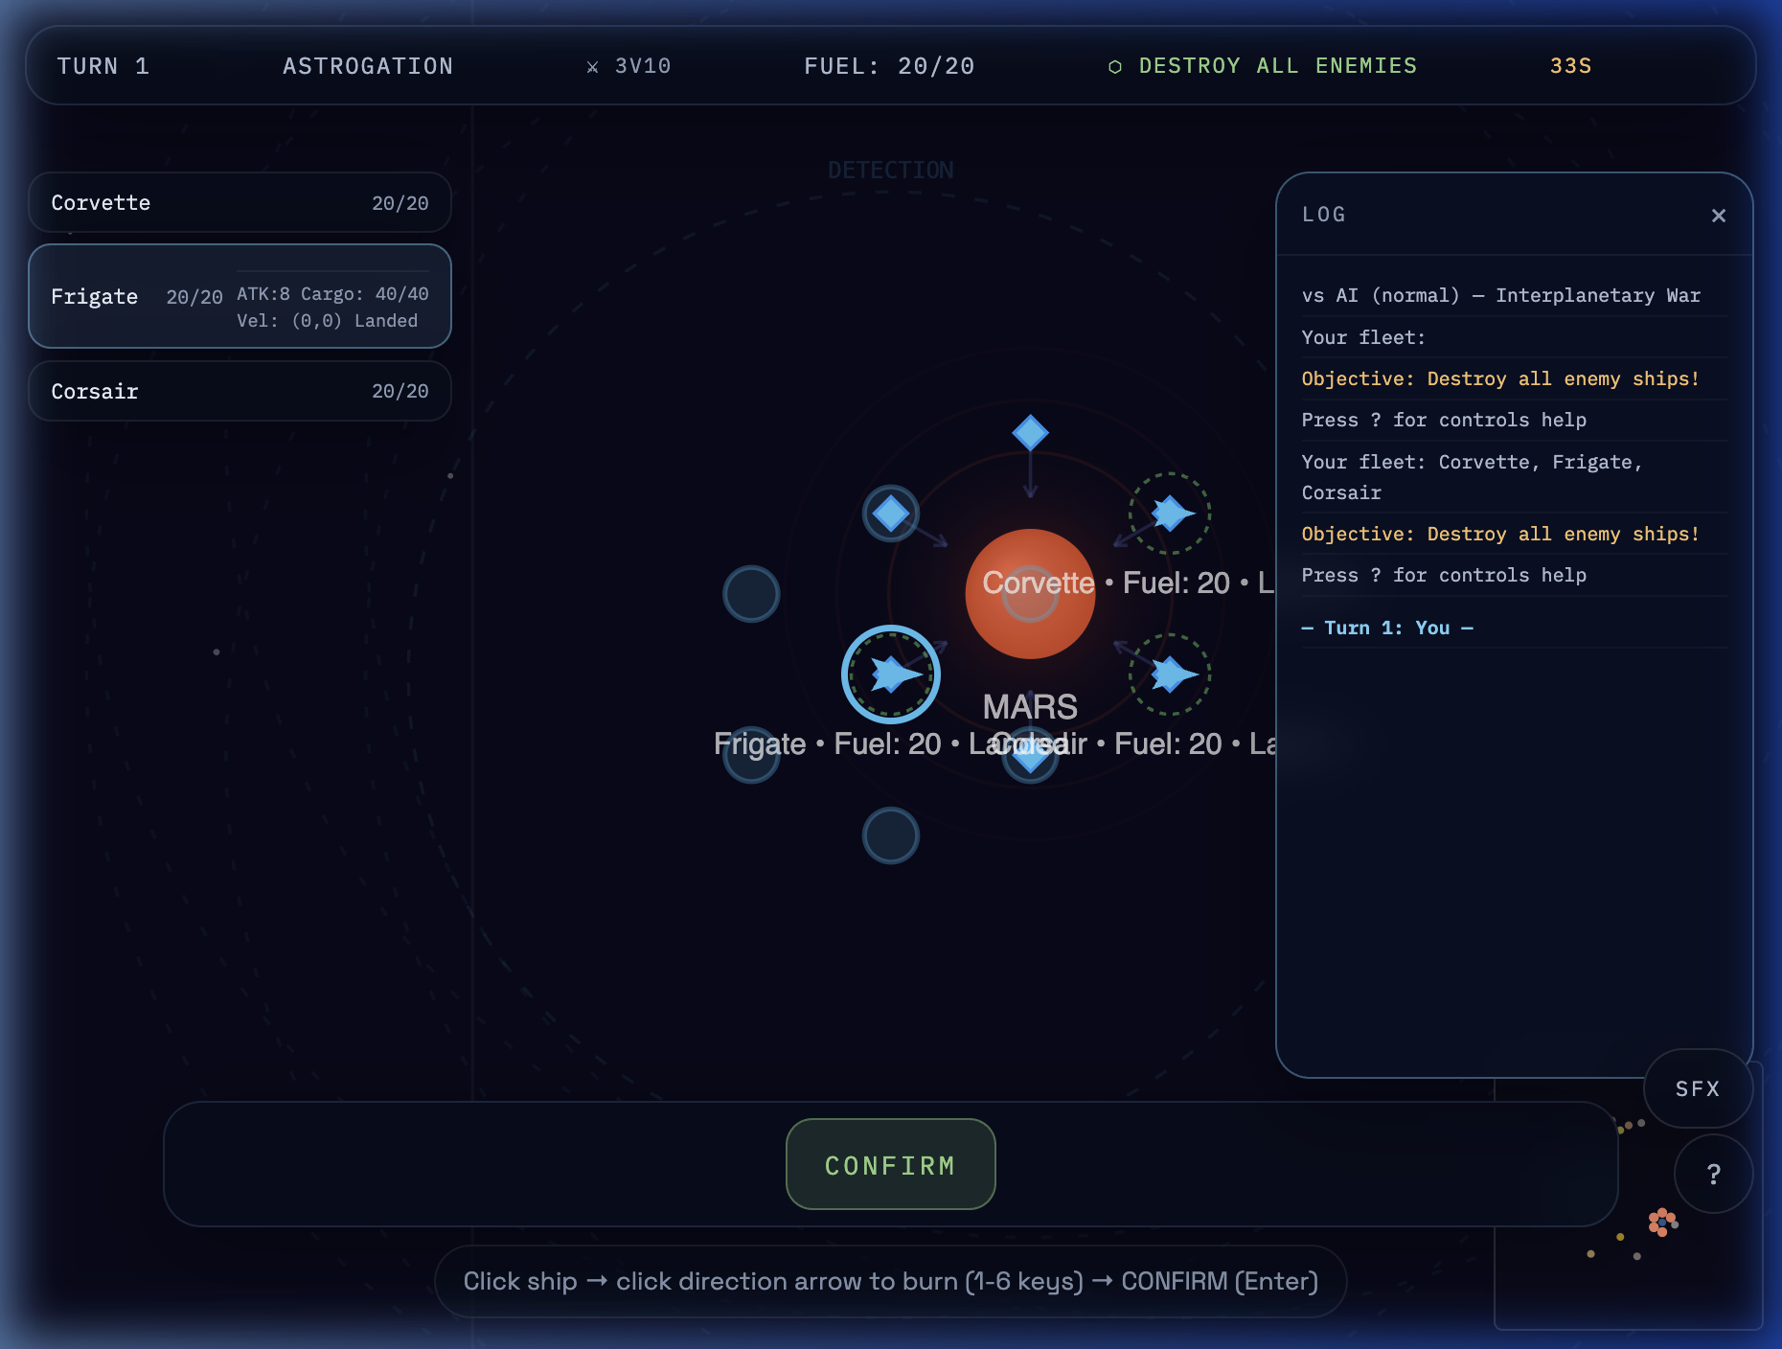
Task: Click the 33S countdown timer
Action: point(1569,66)
